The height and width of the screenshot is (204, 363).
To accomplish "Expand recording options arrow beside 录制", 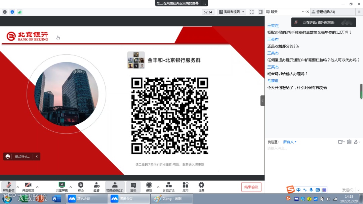I will click(x=158, y=187).
